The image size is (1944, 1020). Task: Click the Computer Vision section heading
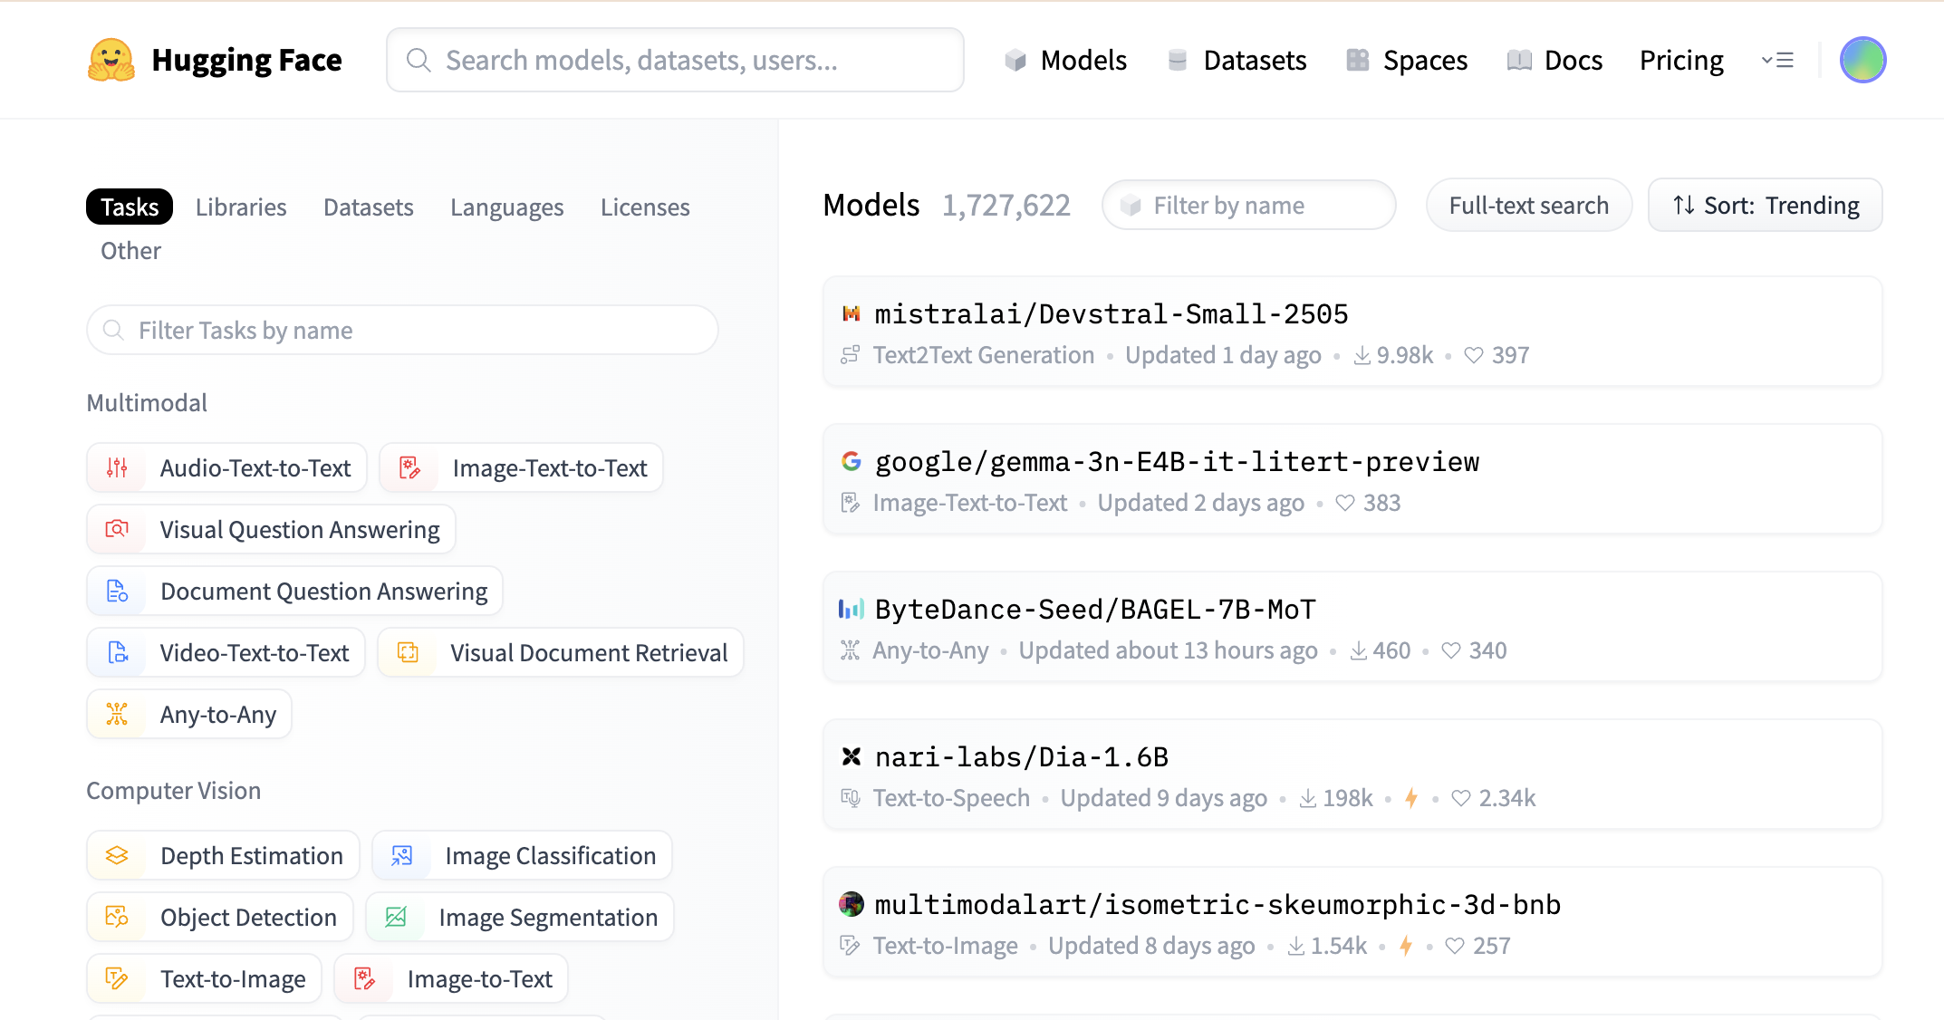(174, 791)
